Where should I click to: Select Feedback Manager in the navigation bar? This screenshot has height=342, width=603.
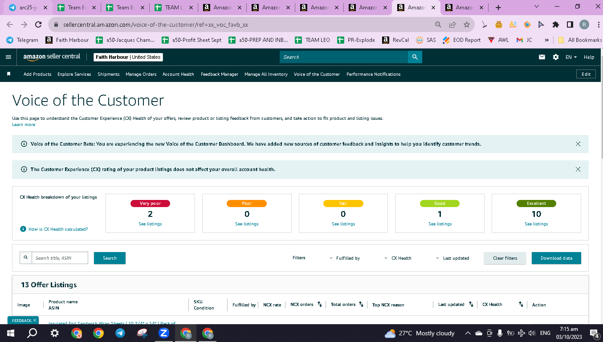(220, 74)
